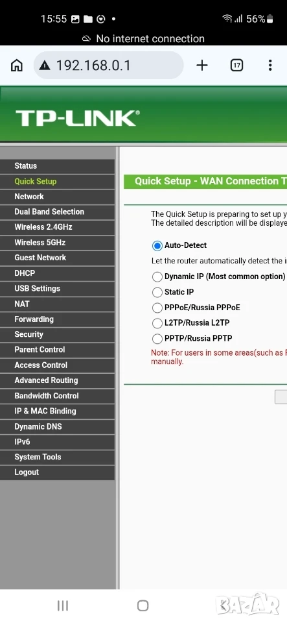Select Static IP radio option

pos(157,292)
